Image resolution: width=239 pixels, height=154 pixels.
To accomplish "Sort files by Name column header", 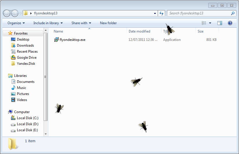I will pos(58,31).
